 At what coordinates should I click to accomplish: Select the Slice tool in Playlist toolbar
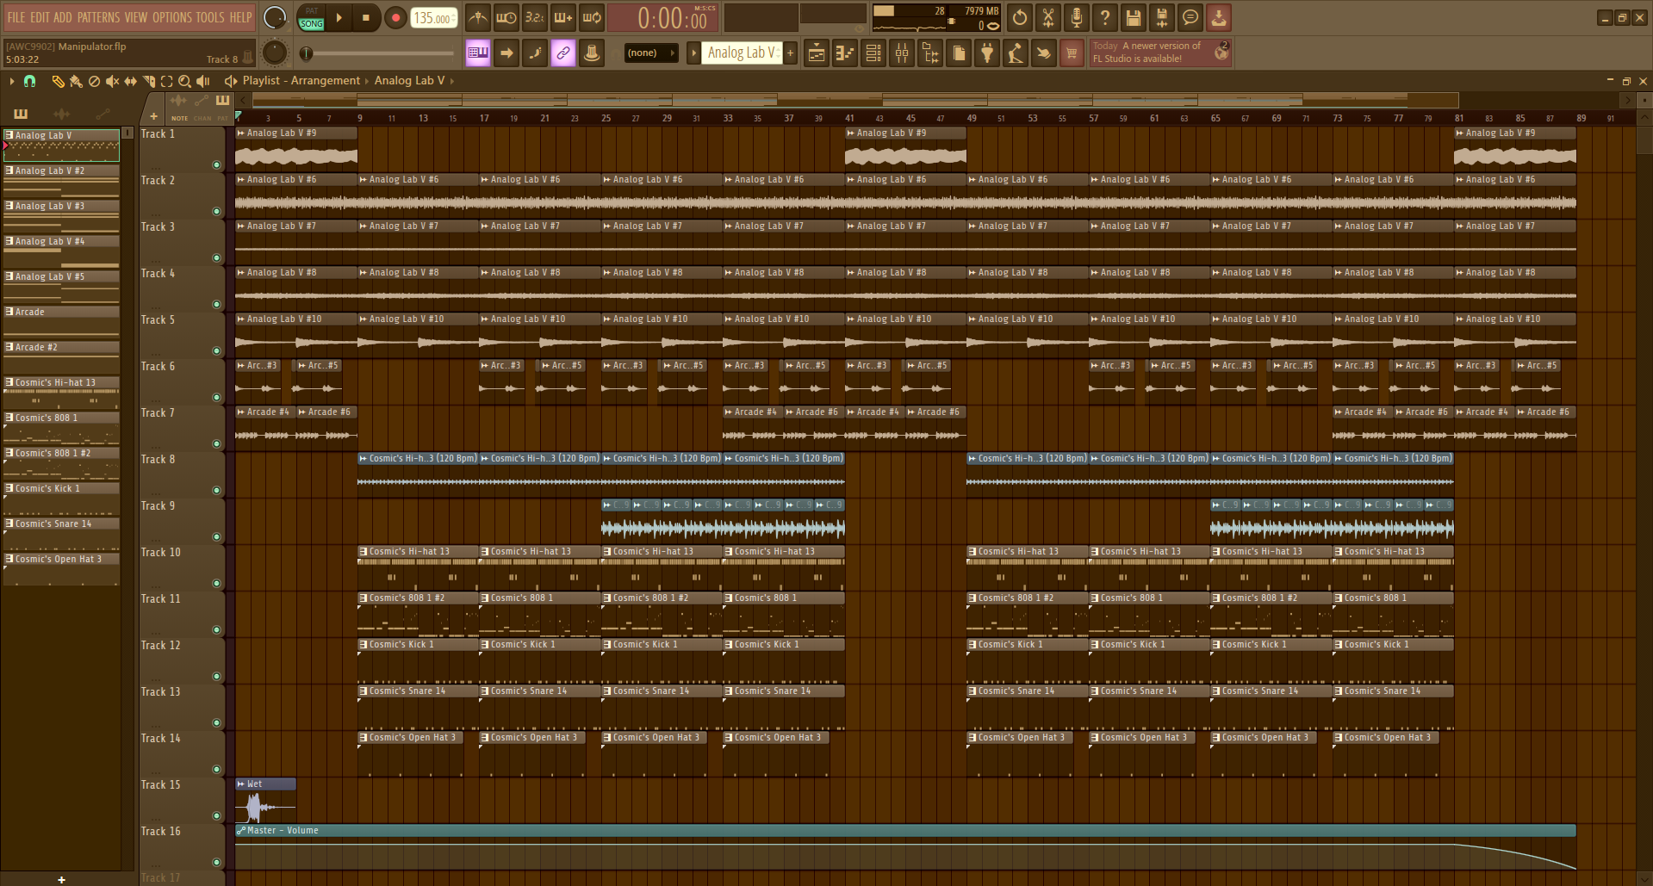click(148, 81)
